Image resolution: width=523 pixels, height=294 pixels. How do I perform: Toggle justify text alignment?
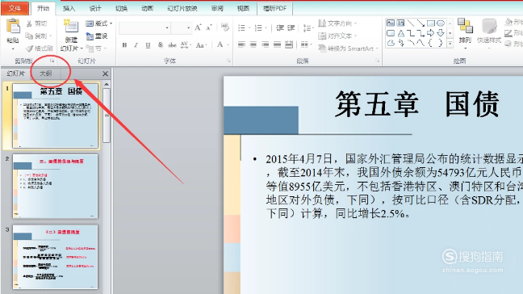277,44
